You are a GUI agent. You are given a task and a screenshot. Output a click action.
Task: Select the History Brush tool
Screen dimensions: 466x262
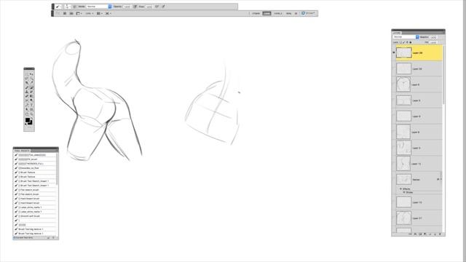pyautogui.click(x=31, y=92)
